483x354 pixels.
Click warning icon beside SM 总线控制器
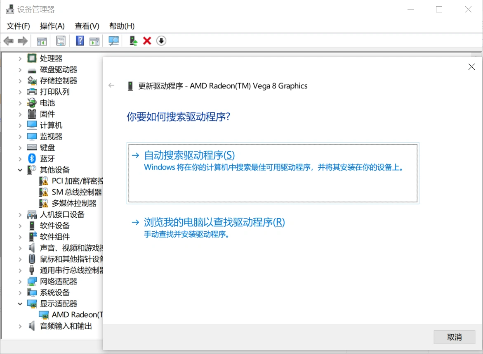tap(43, 192)
